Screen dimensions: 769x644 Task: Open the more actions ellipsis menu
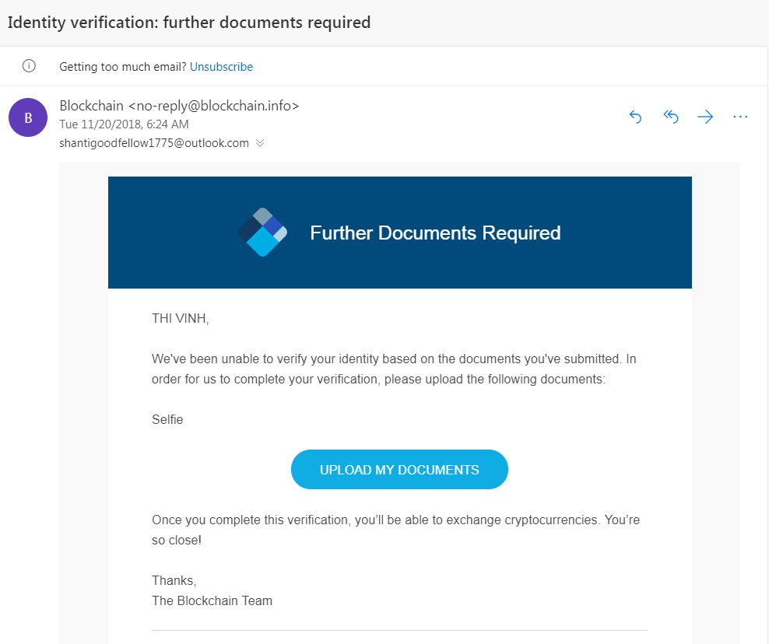[x=740, y=117]
